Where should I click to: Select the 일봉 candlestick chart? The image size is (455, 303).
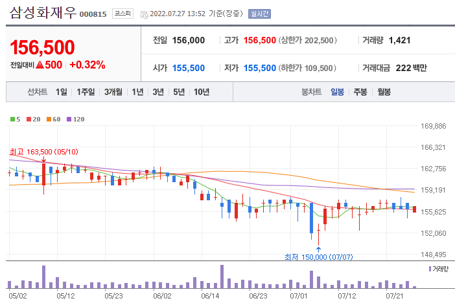[337, 92]
